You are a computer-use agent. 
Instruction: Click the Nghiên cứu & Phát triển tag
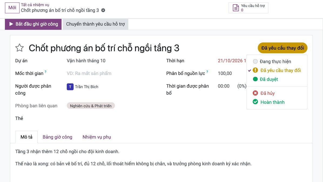point(91,106)
